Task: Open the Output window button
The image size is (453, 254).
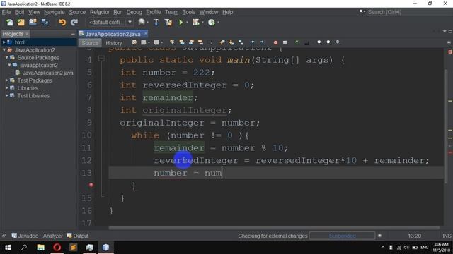Action: click(78, 236)
